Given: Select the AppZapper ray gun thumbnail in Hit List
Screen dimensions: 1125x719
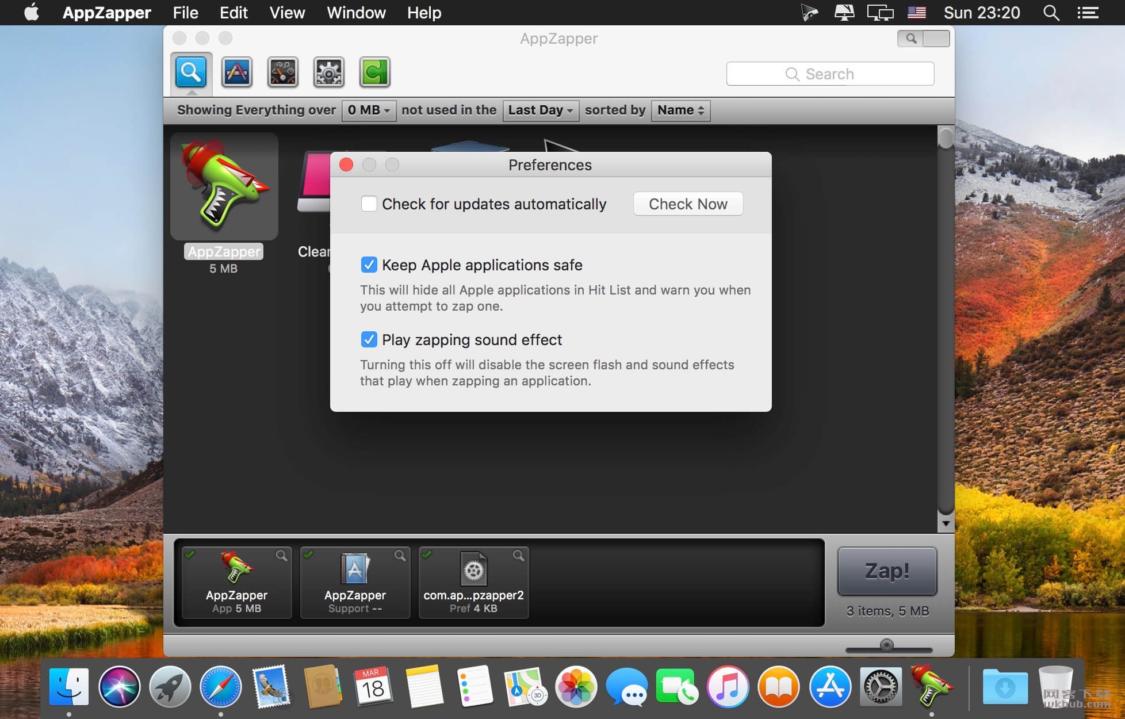Looking at the screenshot, I should point(224,186).
